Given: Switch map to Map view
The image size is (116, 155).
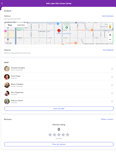Looking at the screenshot, I should (10, 25).
